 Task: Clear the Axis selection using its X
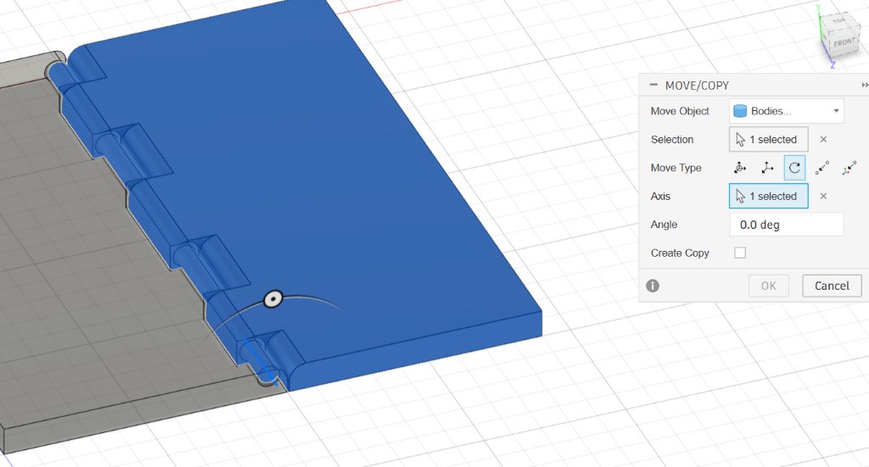[x=823, y=196]
